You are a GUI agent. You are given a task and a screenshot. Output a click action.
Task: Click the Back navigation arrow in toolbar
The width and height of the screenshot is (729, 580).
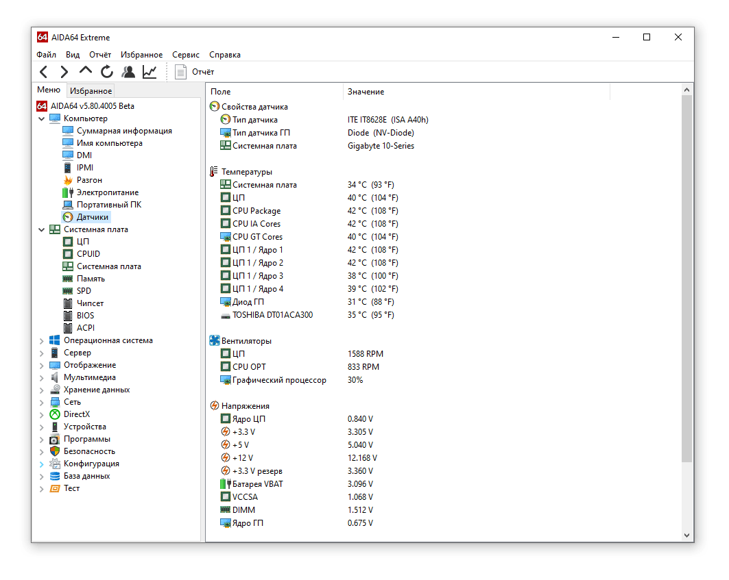(44, 72)
